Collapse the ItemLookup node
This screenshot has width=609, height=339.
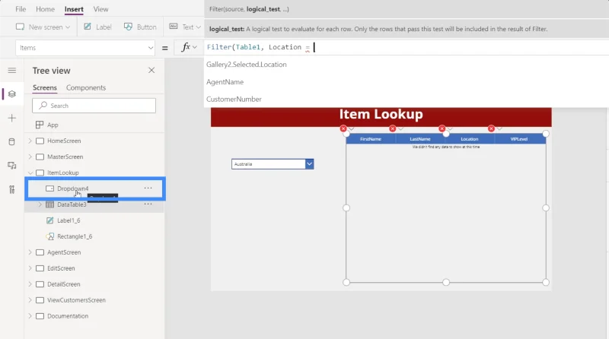click(30, 173)
